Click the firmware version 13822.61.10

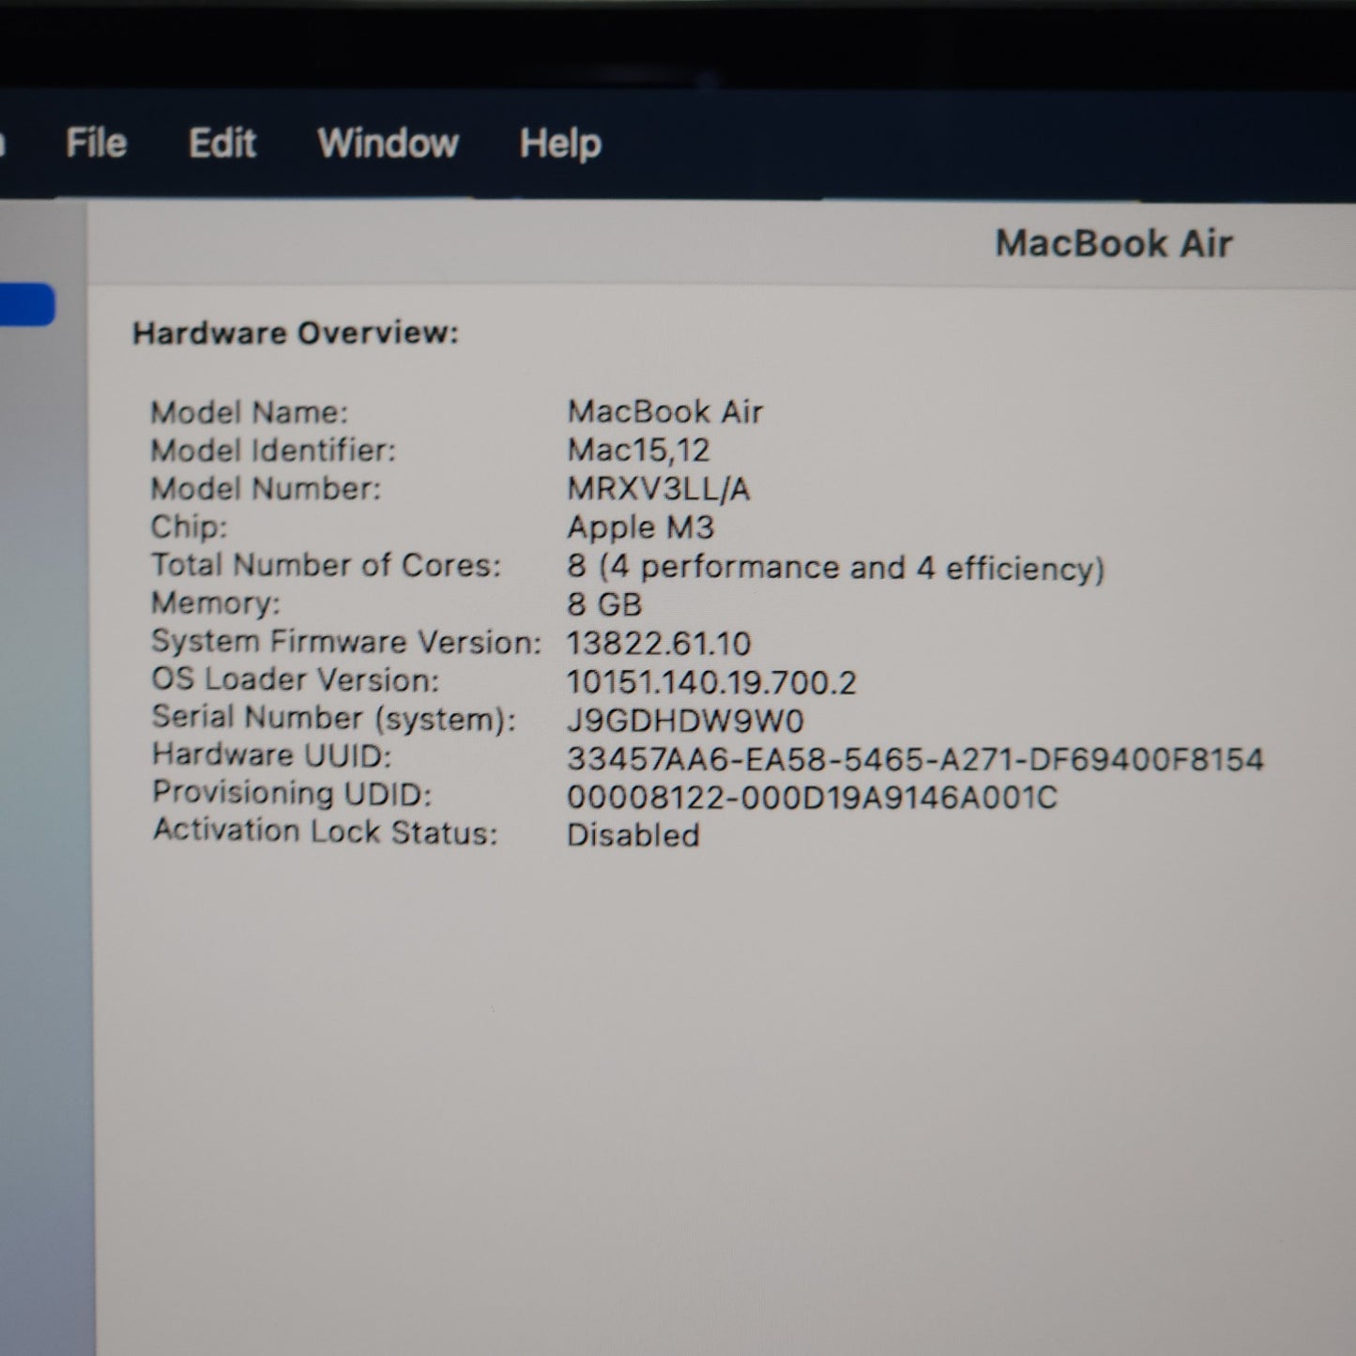(x=659, y=644)
